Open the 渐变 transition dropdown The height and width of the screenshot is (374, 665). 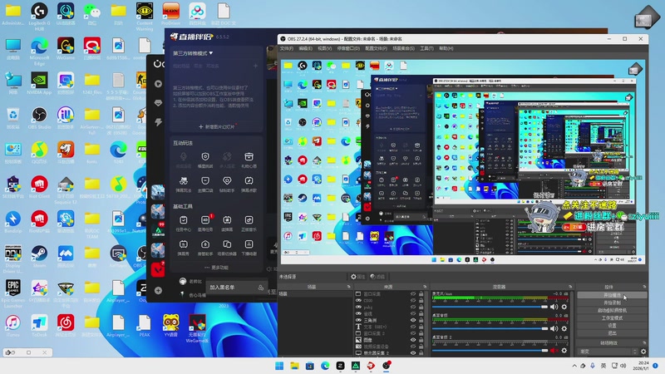[608, 352]
